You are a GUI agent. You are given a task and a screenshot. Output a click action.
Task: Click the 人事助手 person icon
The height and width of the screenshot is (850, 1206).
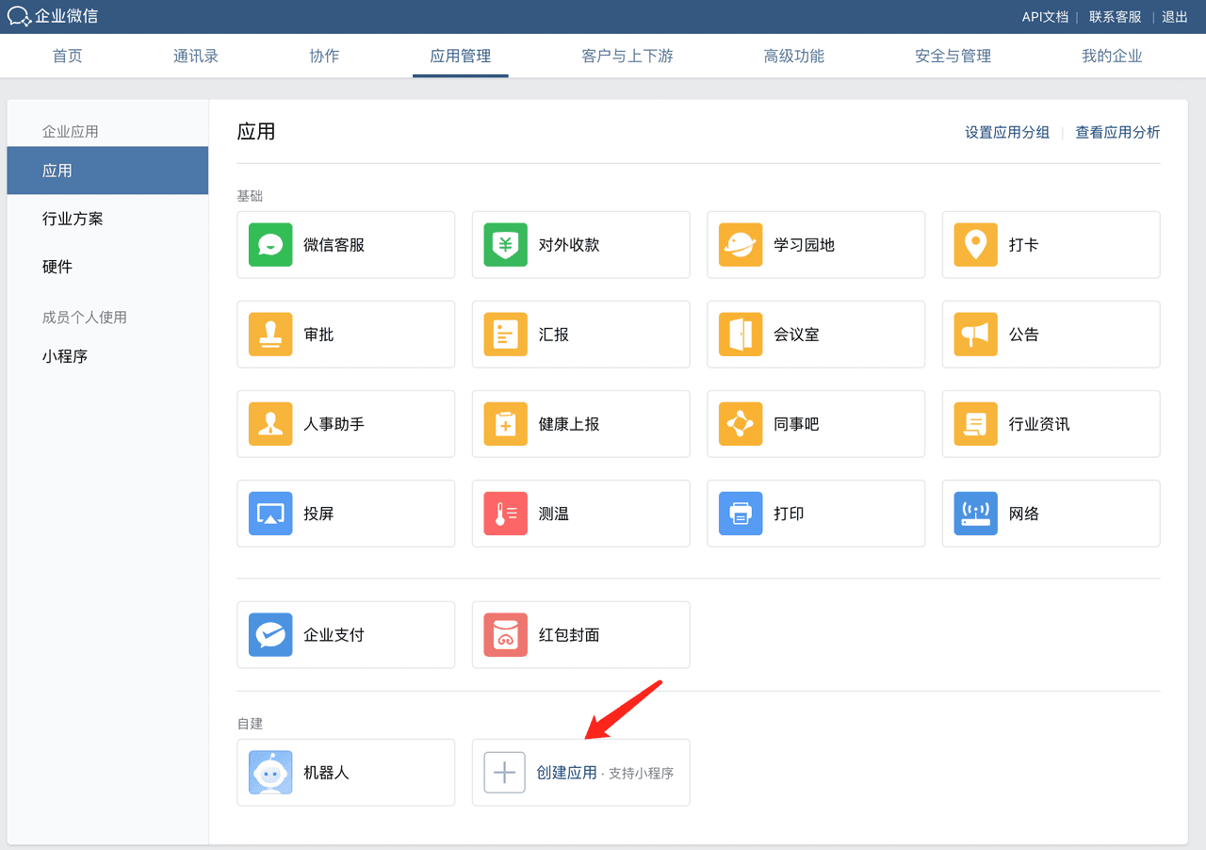click(x=270, y=424)
